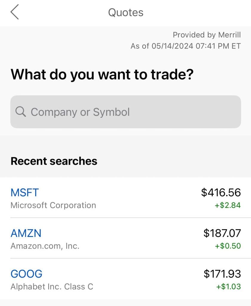
Task: Open the MSFT ticker symbol link
Action: 25,192
